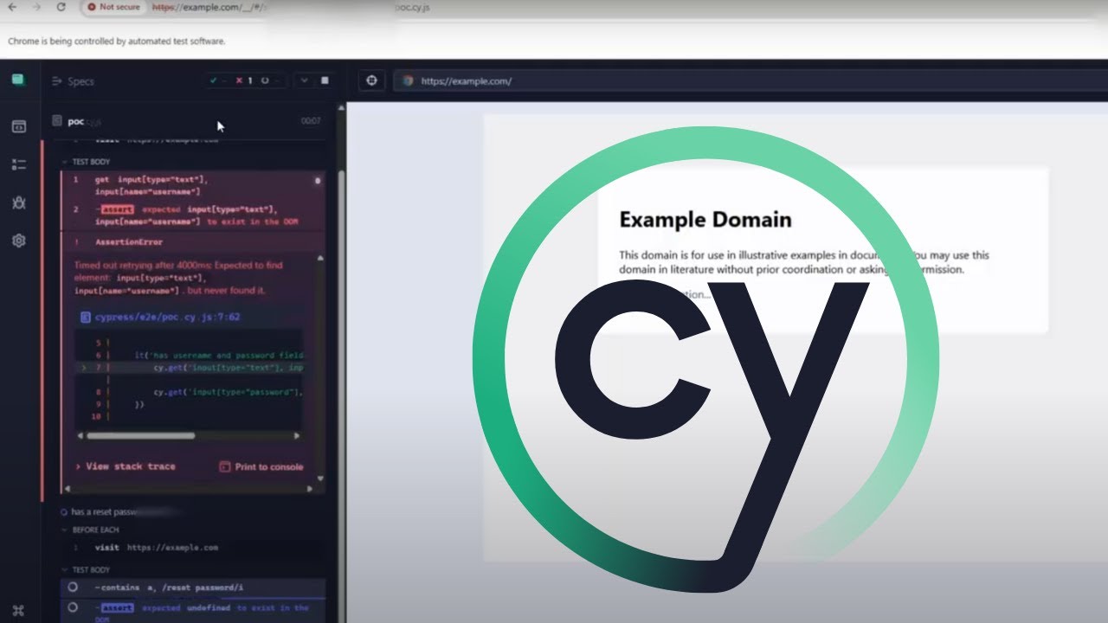Click the Print to console icon
The height and width of the screenshot is (623, 1108).
pyautogui.click(x=225, y=466)
